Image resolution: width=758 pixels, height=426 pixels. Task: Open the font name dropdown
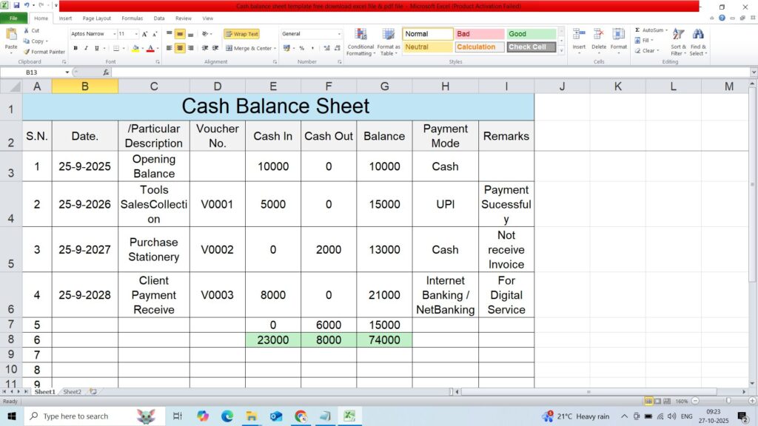(114, 34)
